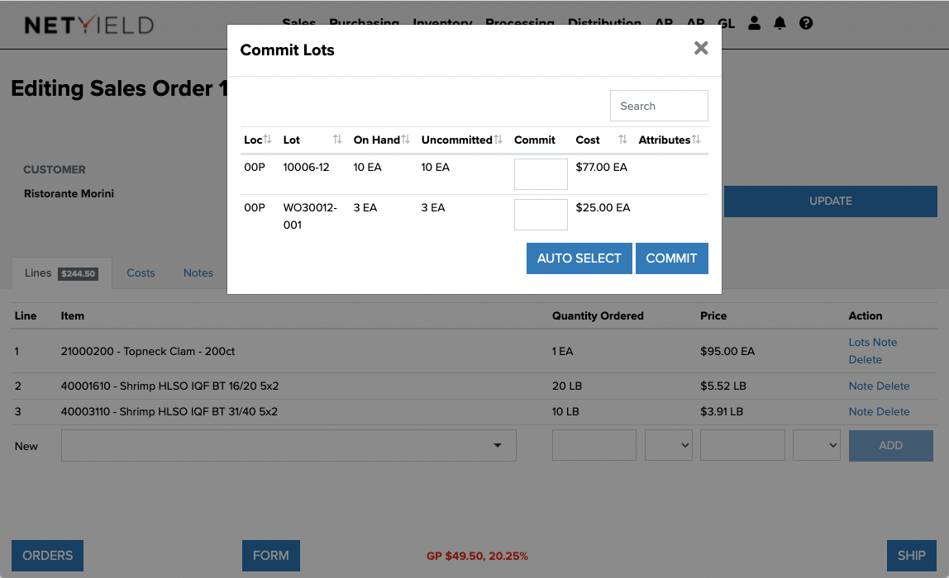949x578 pixels.
Task: Click the sort icon on the Attributes column
Action: [698, 140]
